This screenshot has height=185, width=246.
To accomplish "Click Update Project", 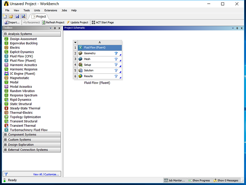I will coord(78,22).
